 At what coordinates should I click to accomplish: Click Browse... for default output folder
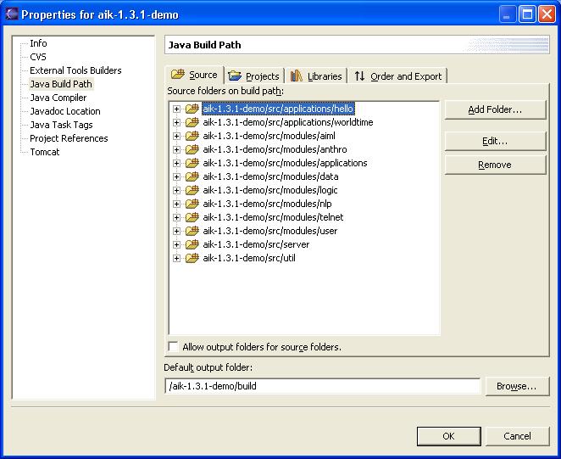click(516, 386)
